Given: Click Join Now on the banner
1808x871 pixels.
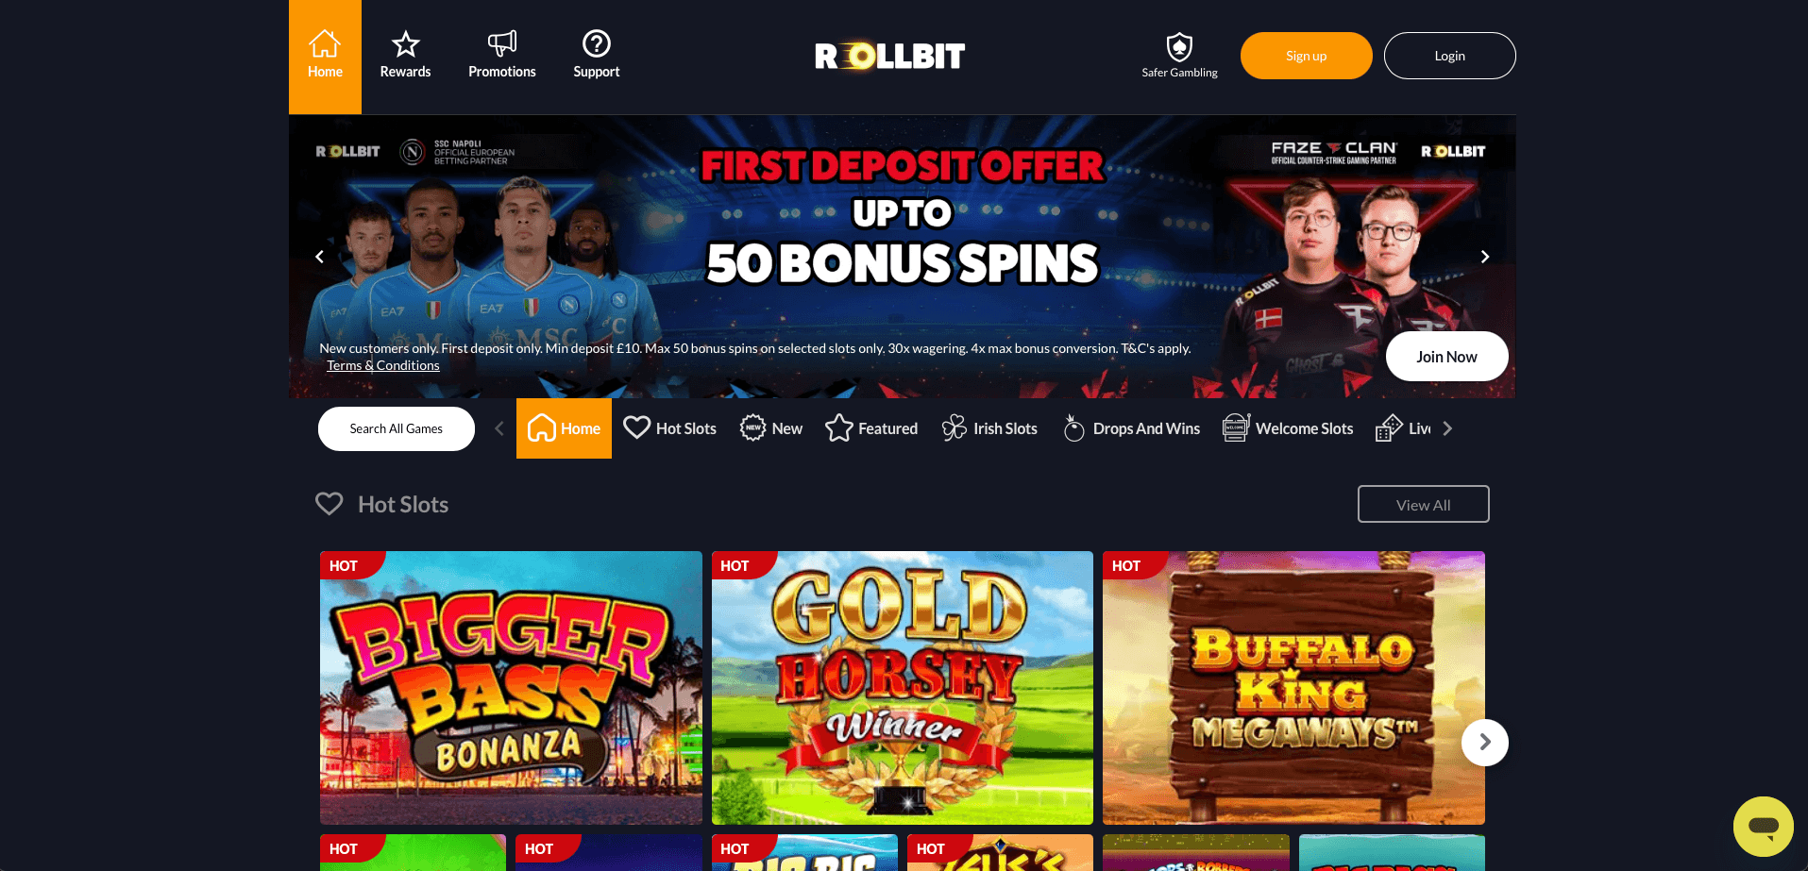Looking at the screenshot, I should point(1446,357).
